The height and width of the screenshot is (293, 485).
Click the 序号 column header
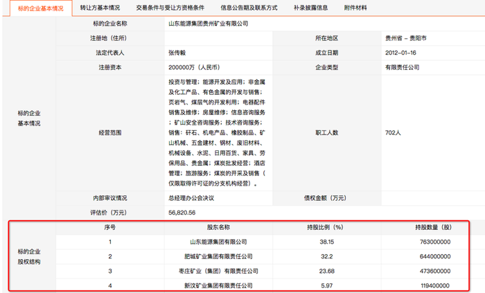click(x=110, y=227)
